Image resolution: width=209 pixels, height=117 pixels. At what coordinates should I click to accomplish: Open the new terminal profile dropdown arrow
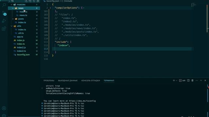tap(176, 81)
